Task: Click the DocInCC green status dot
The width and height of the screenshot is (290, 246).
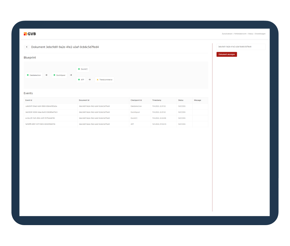Action: [x=79, y=69]
